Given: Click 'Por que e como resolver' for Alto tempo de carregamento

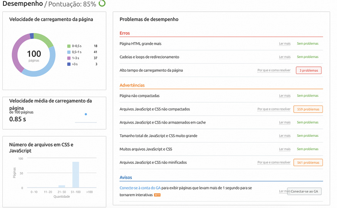Looking at the screenshot, I should pos(274,70).
